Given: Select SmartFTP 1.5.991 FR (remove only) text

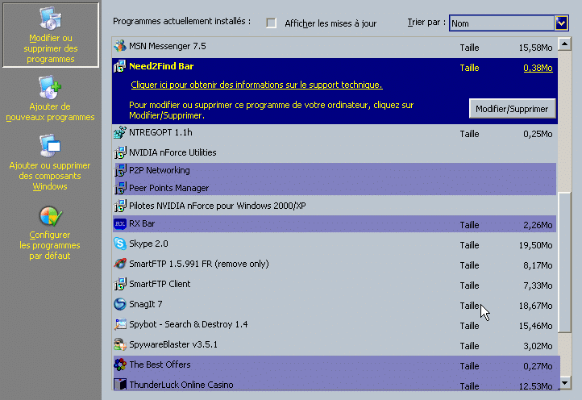Looking at the screenshot, I should click(x=199, y=264).
